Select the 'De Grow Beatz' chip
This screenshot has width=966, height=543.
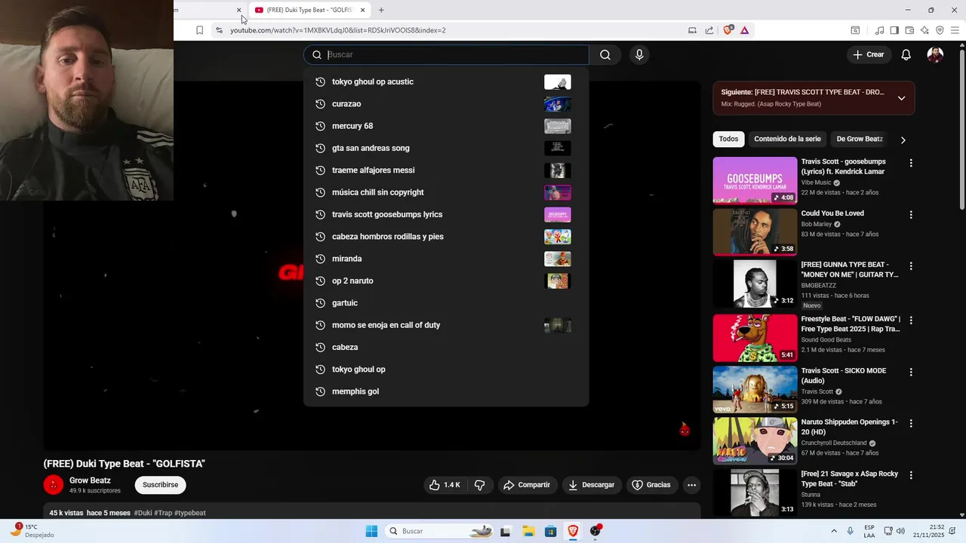click(860, 139)
